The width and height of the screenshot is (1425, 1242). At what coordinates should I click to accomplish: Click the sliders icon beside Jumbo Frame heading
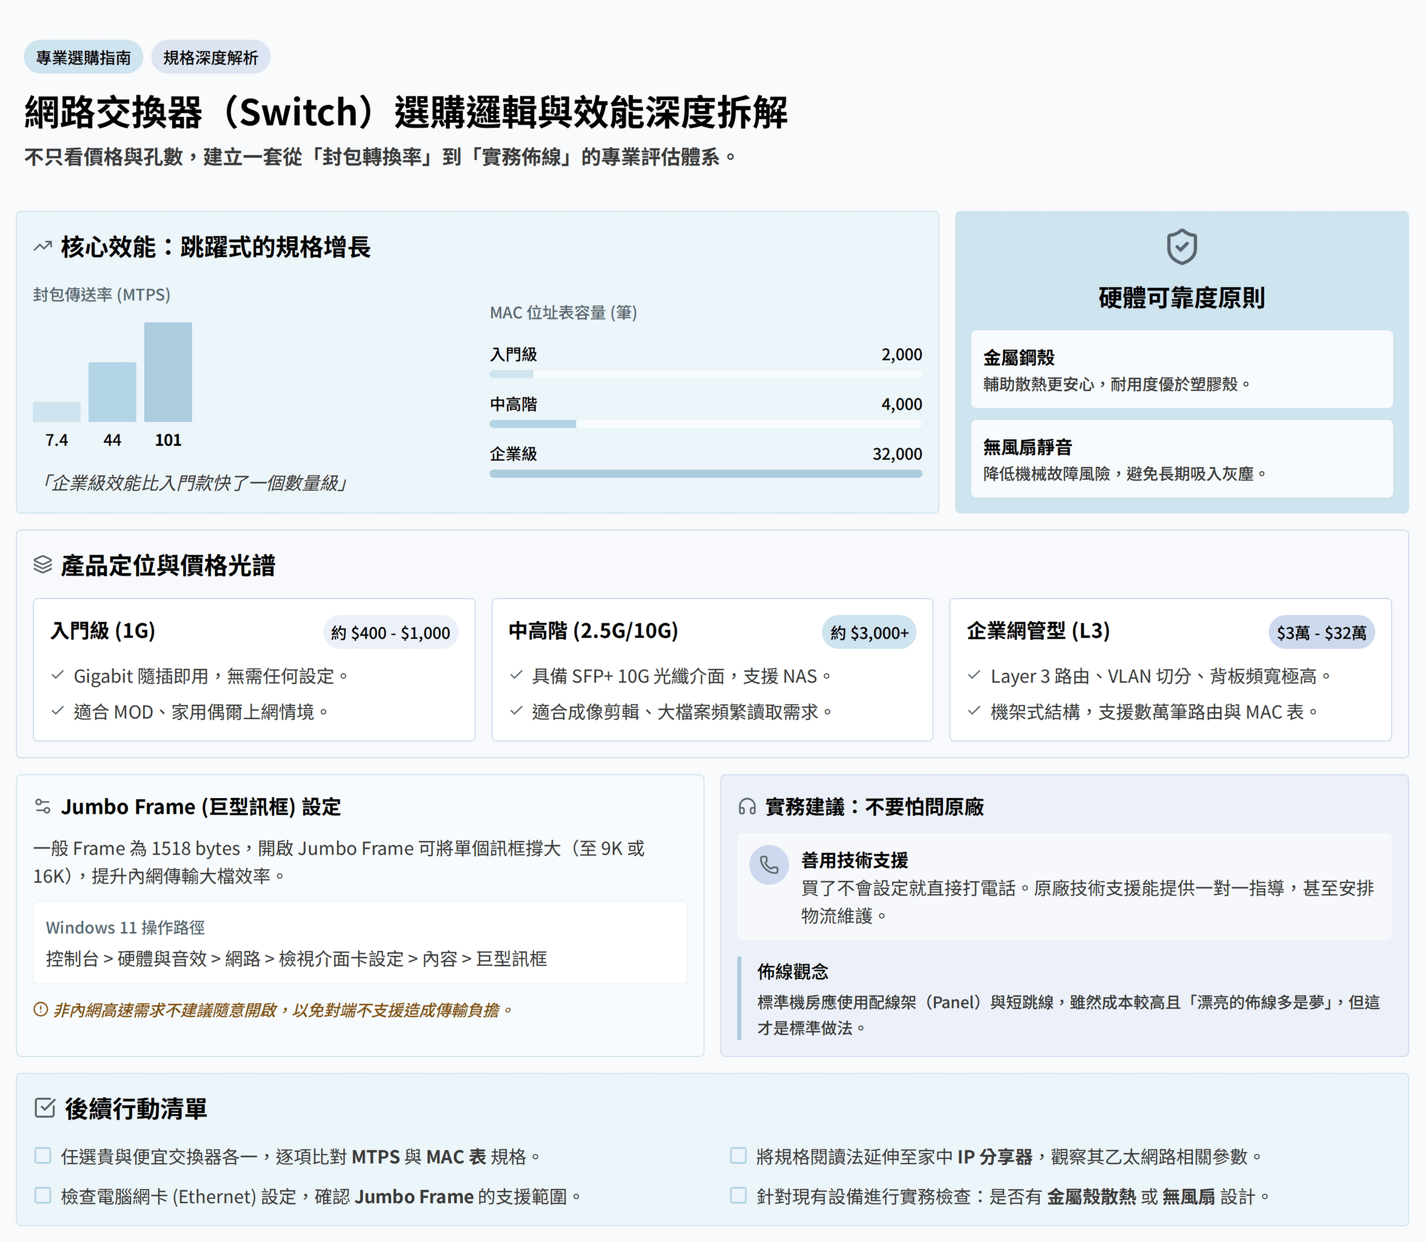click(x=42, y=806)
